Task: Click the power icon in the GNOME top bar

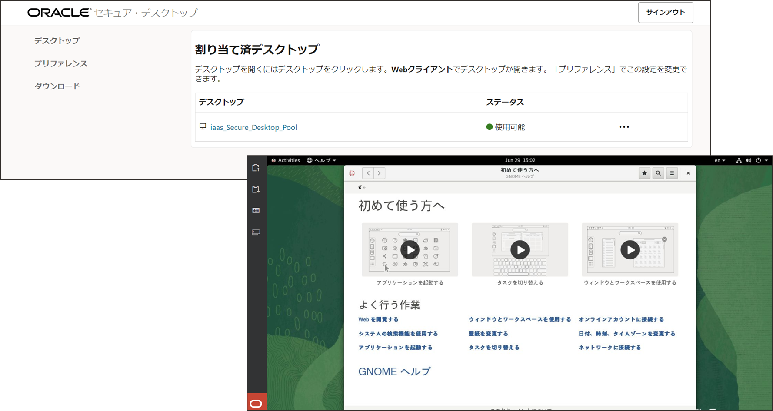Action: pyautogui.click(x=758, y=160)
